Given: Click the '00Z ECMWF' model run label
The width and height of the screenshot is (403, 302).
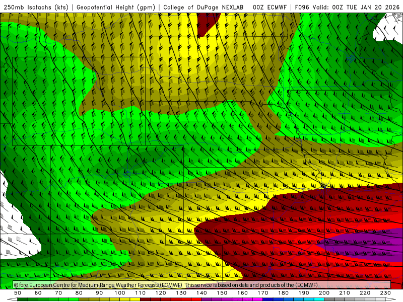Looking at the screenshot, I should 270,7.
